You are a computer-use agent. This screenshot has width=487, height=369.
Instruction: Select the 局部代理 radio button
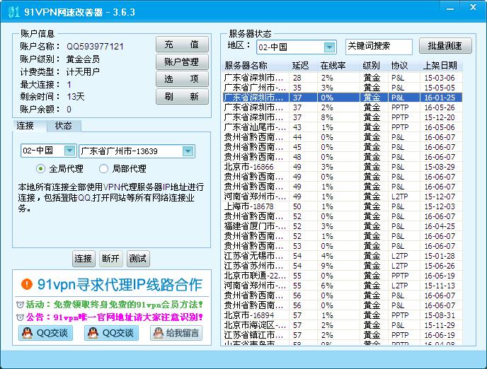pyautogui.click(x=103, y=169)
